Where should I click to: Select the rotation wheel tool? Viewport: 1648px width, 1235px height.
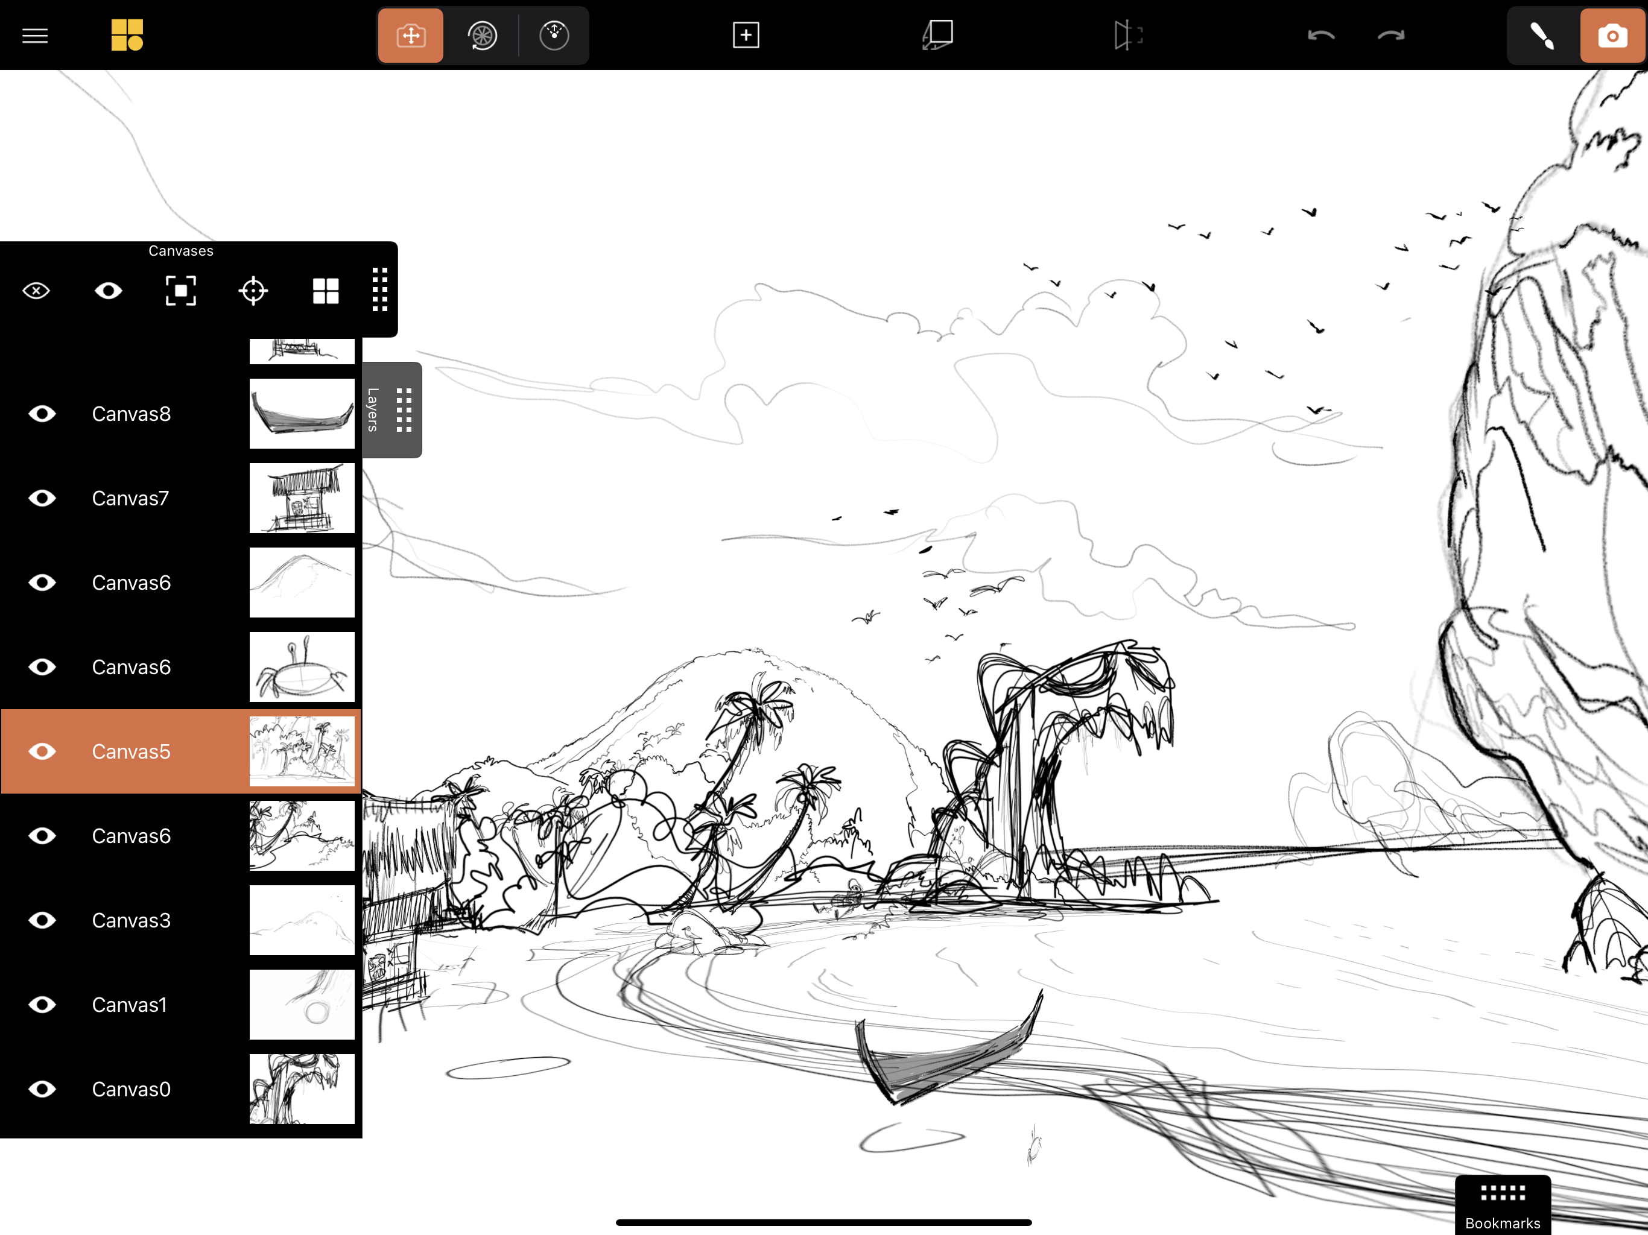482,35
